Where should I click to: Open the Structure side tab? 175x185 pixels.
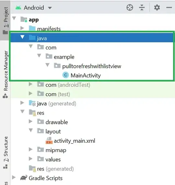click(x=6, y=152)
